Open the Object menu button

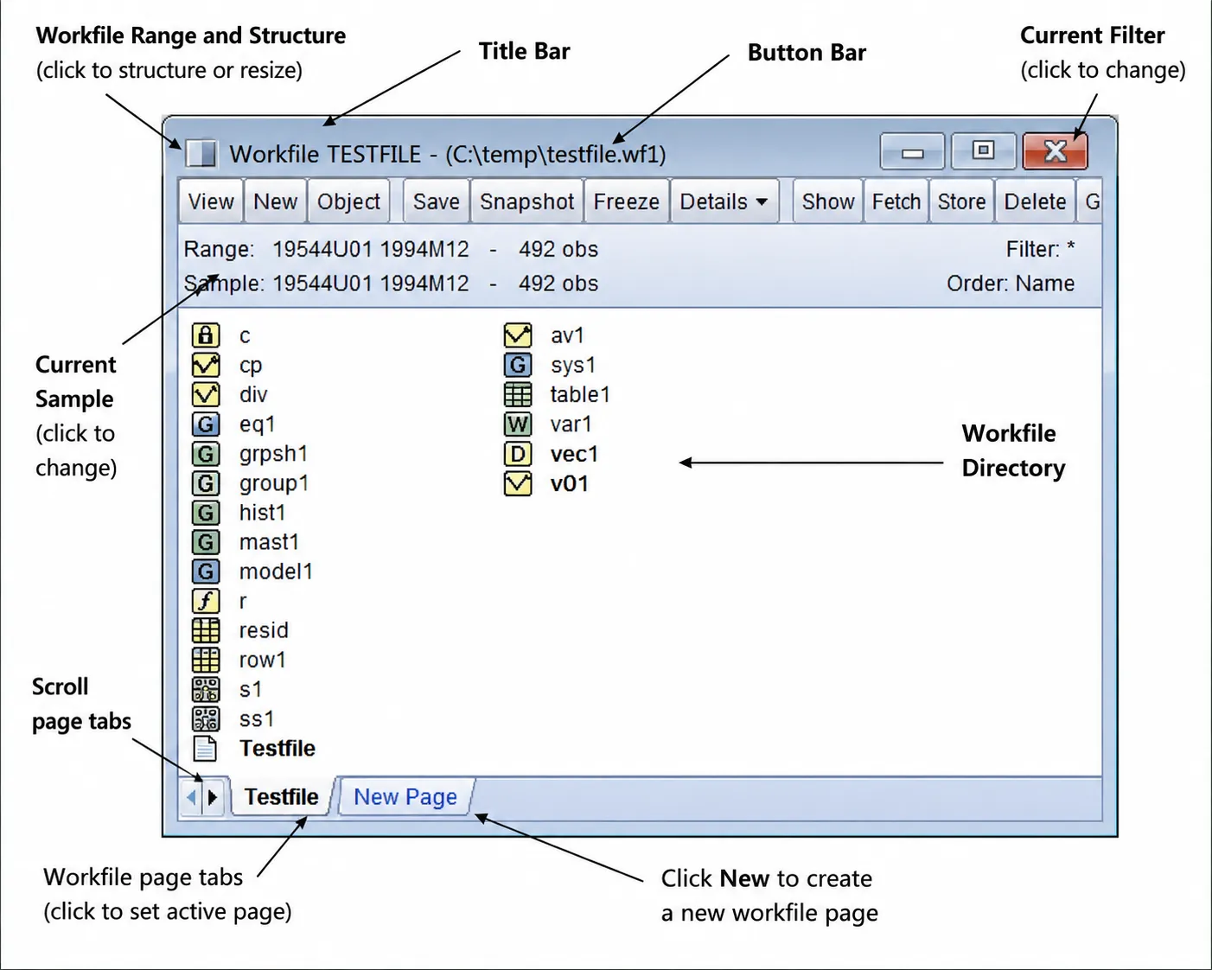click(348, 201)
